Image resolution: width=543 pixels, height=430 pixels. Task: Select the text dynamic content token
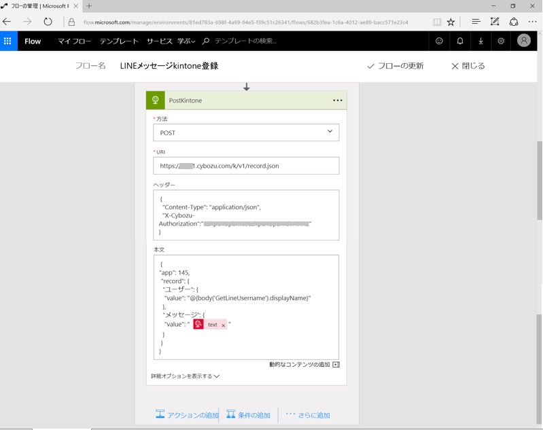[209, 325]
